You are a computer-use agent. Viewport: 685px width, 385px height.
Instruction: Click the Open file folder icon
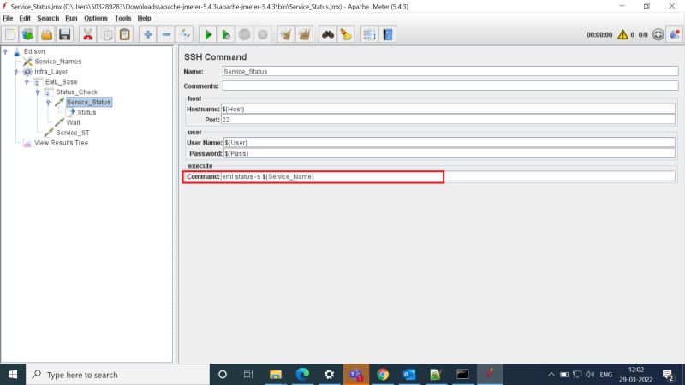46,34
